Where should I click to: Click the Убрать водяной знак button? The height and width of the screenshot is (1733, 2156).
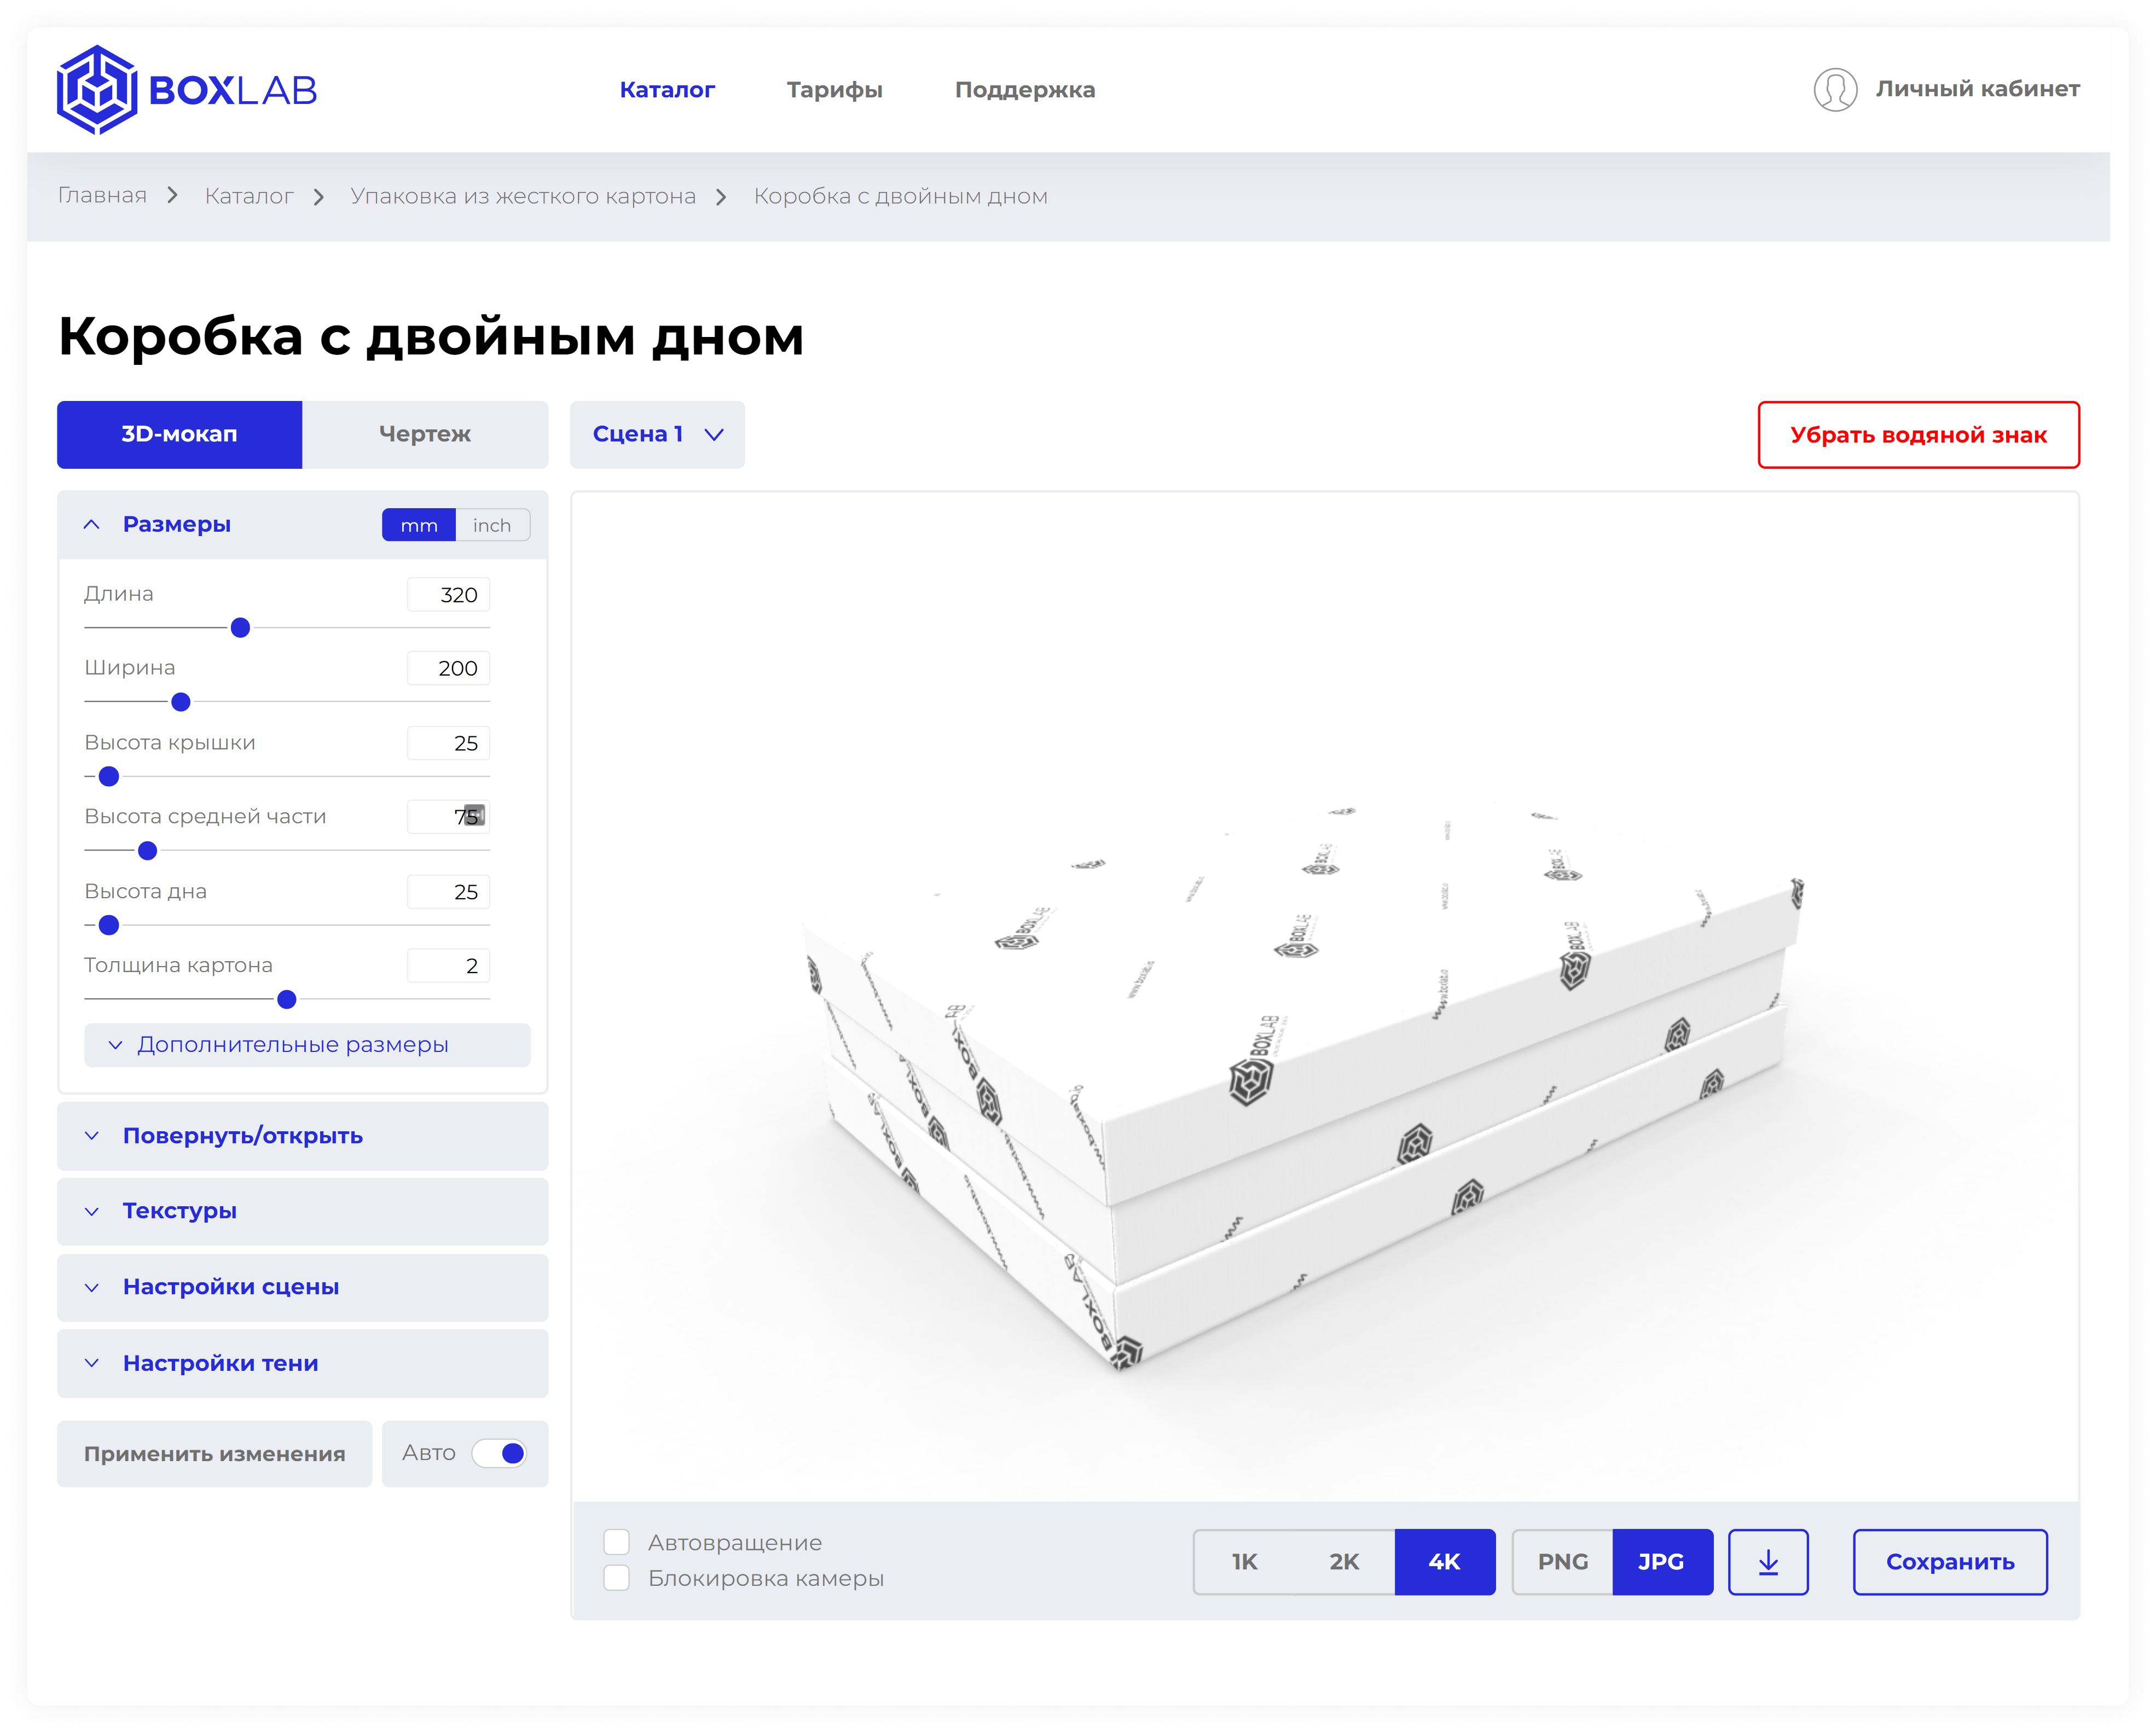(x=1918, y=435)
